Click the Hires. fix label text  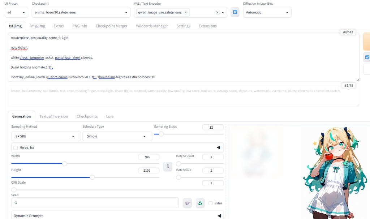(x=27, y=147)
